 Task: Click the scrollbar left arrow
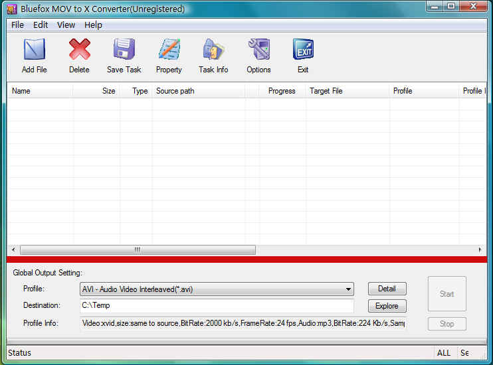tap(13, 250)
